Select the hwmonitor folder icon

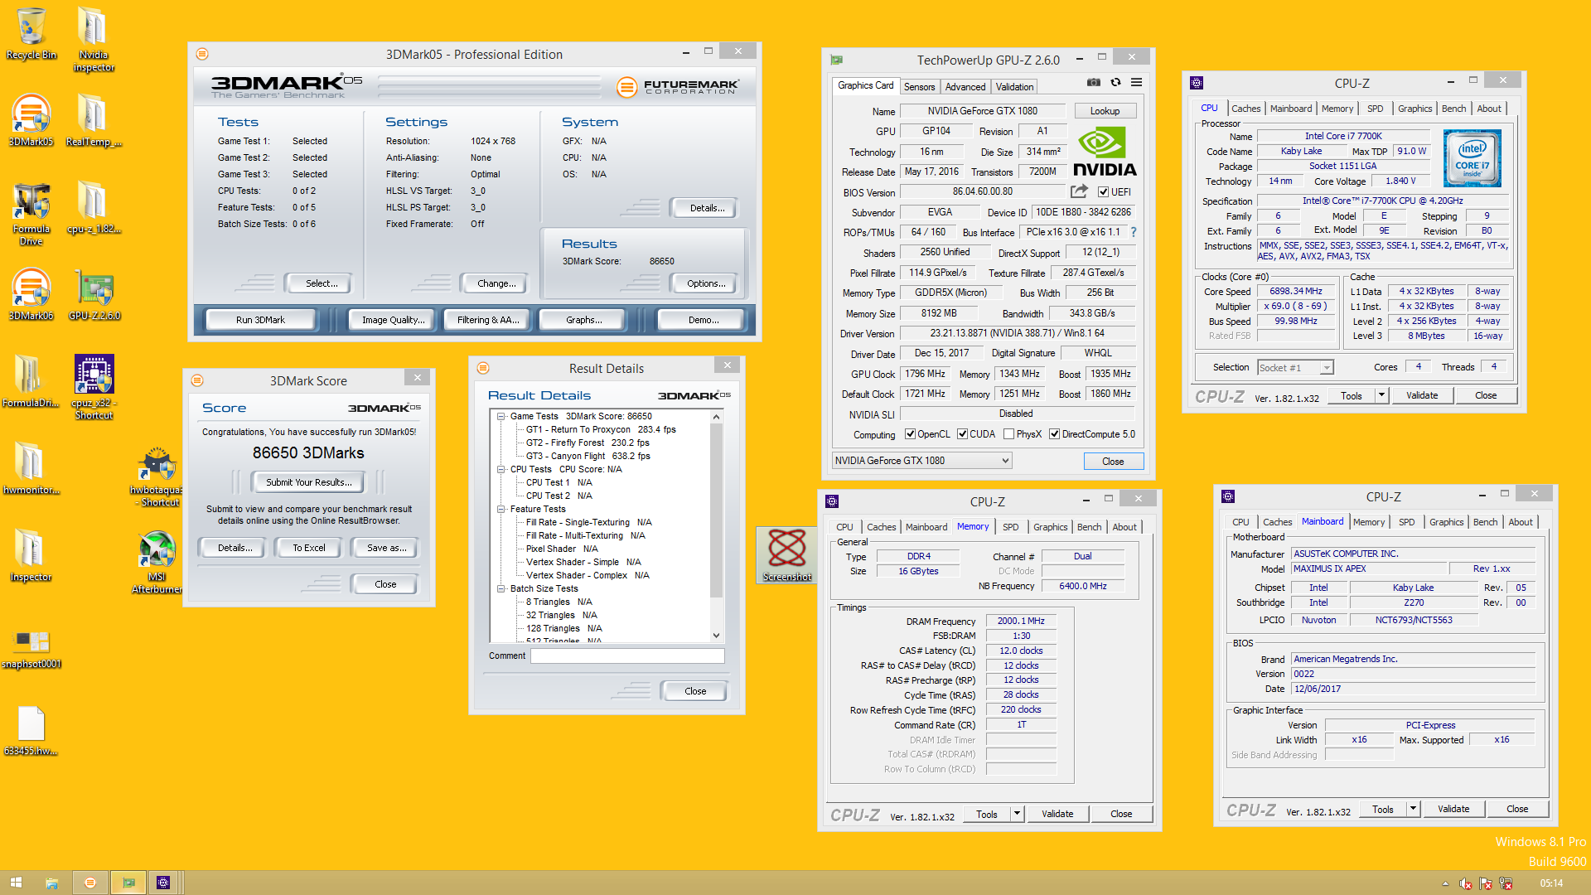coord(31,468)
